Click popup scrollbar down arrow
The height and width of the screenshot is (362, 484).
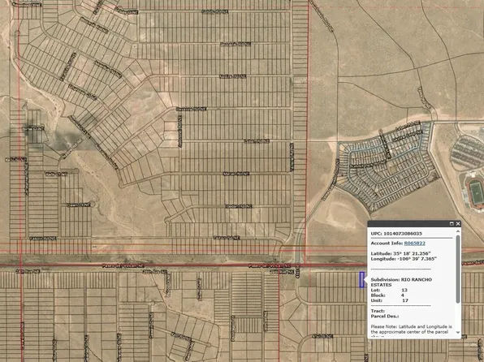pyautogui.click(x=458, y=332)
